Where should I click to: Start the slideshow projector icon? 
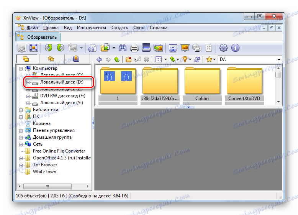(185, 48)
